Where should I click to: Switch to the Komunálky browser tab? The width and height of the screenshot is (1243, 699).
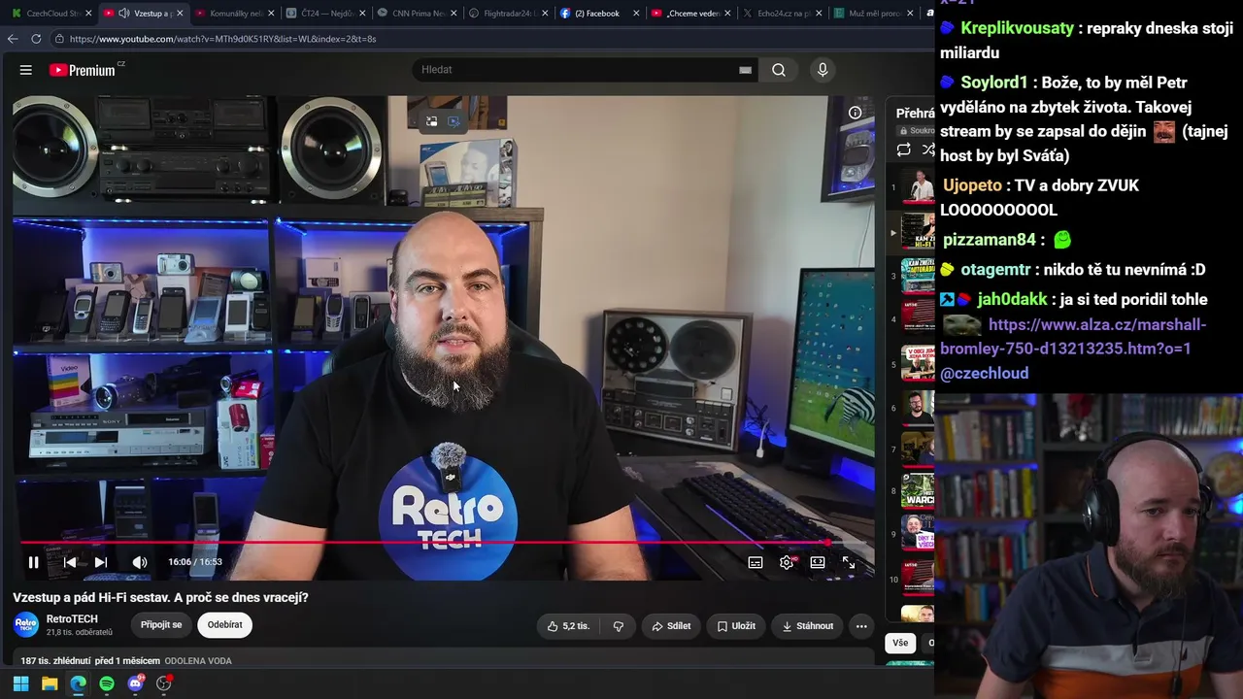234,14
